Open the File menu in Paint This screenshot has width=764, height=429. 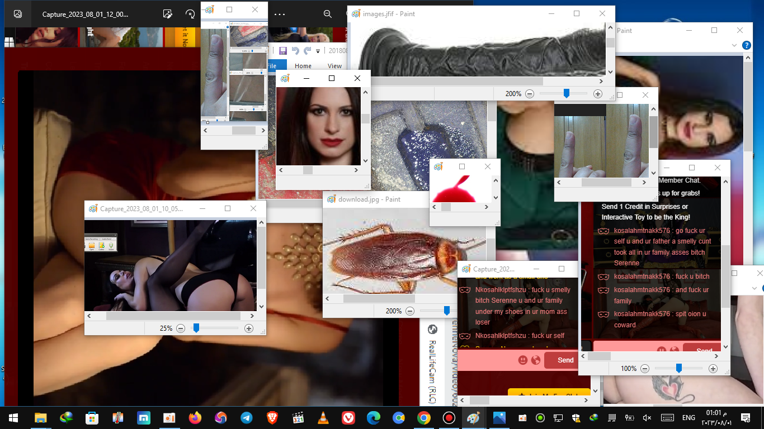(272, 66)
